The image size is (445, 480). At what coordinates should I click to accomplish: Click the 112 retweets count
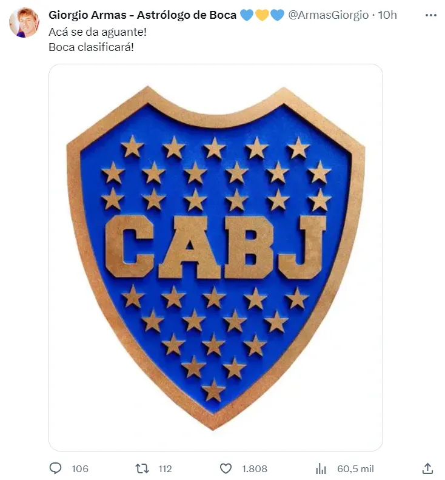coord(165,468)
